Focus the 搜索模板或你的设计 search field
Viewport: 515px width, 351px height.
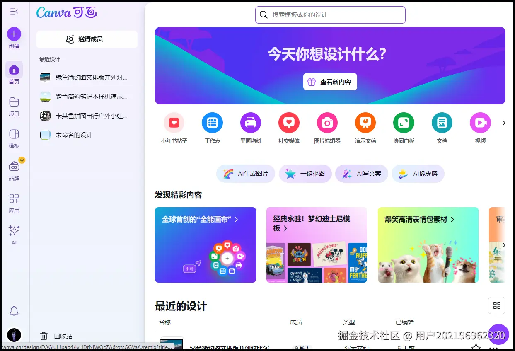(330, 15)
